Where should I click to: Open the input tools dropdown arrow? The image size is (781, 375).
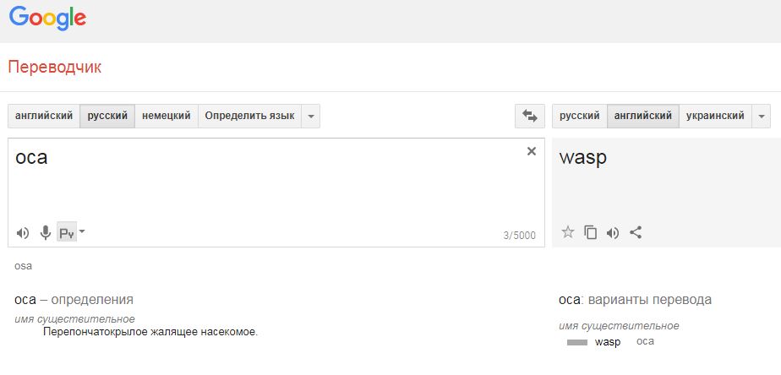tap(82, 231)
